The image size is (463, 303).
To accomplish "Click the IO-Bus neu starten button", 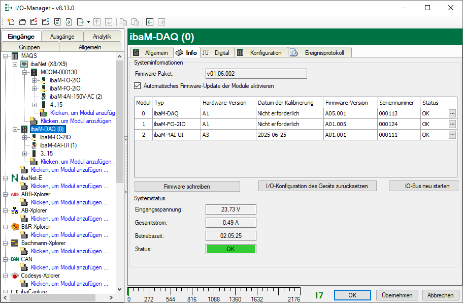I will 423,186.
